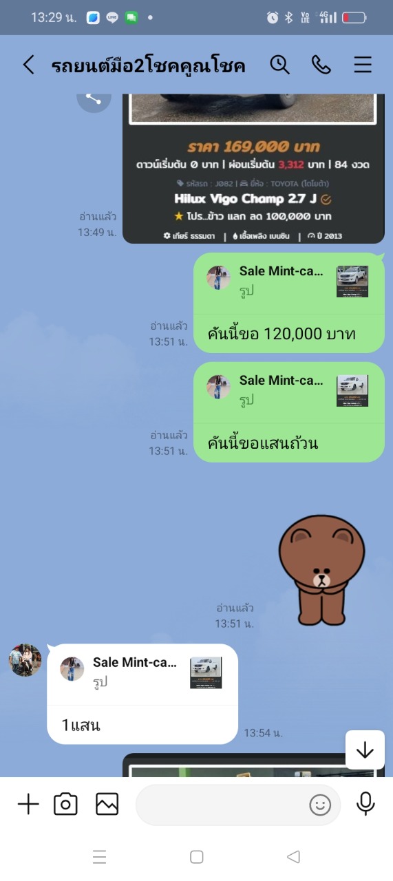Tap the share icon beside car image

pos(94,98)
